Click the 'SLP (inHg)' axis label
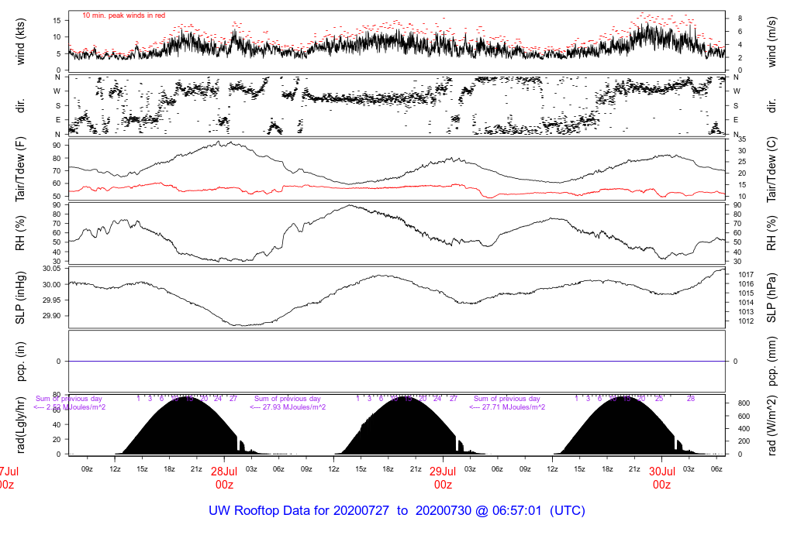794x542 pixels. [22, 297]
